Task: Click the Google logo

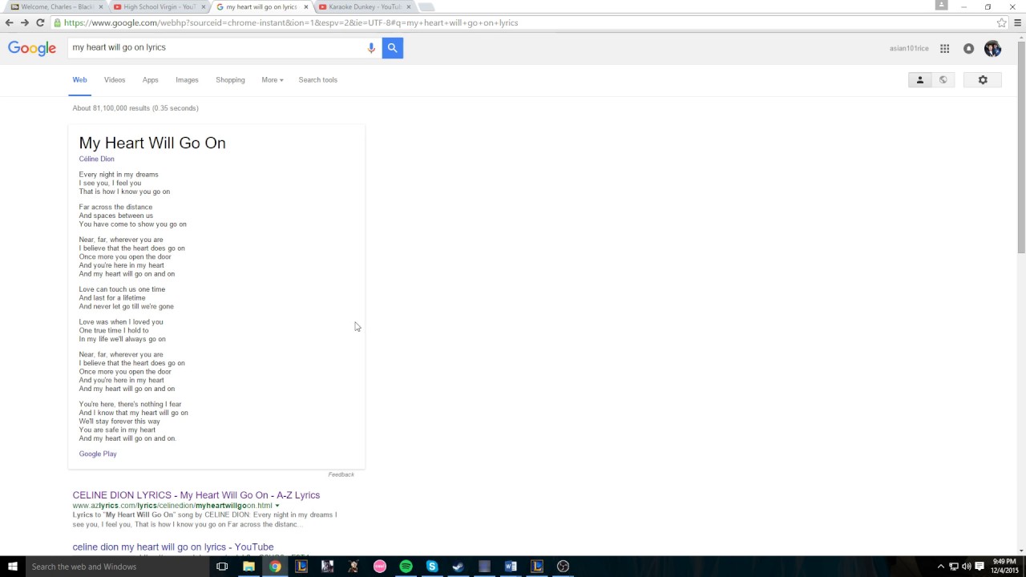Action: 32,48
